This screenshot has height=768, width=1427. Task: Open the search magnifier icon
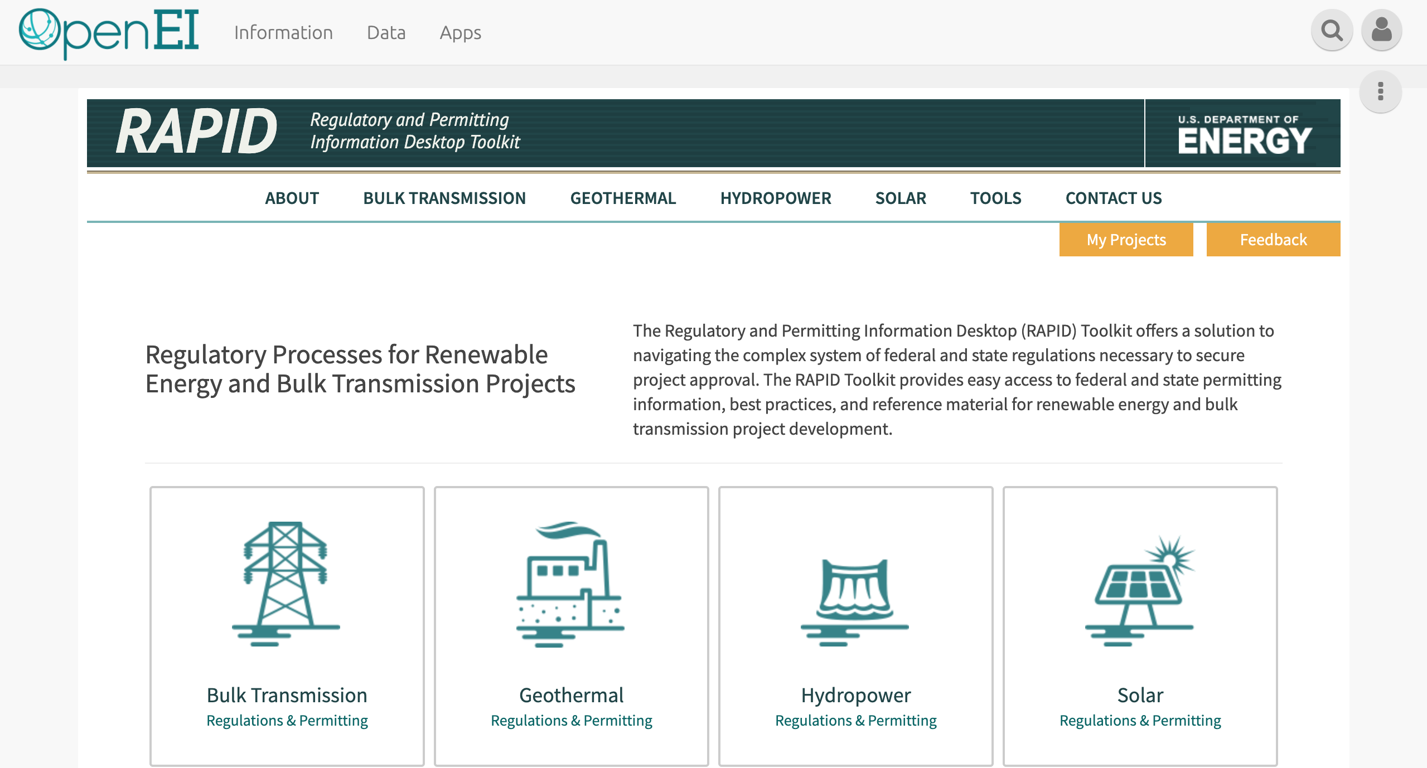pyautogui.click(x=1332, y=30)
